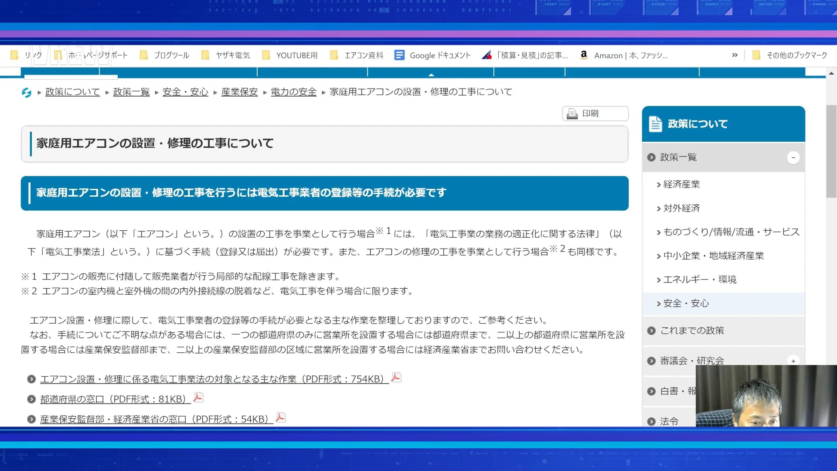The height and width of the screenshot is (471, 837).
Task: Open the ブログツール bookmark folder
Action: coord(164,55)
